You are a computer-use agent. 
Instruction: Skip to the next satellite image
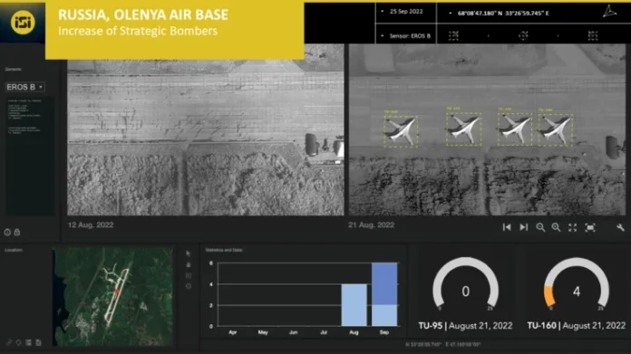pos(523,227)
